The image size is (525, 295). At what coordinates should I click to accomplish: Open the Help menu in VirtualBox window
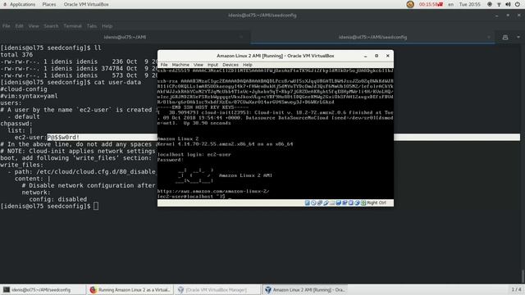pos(248,65)
